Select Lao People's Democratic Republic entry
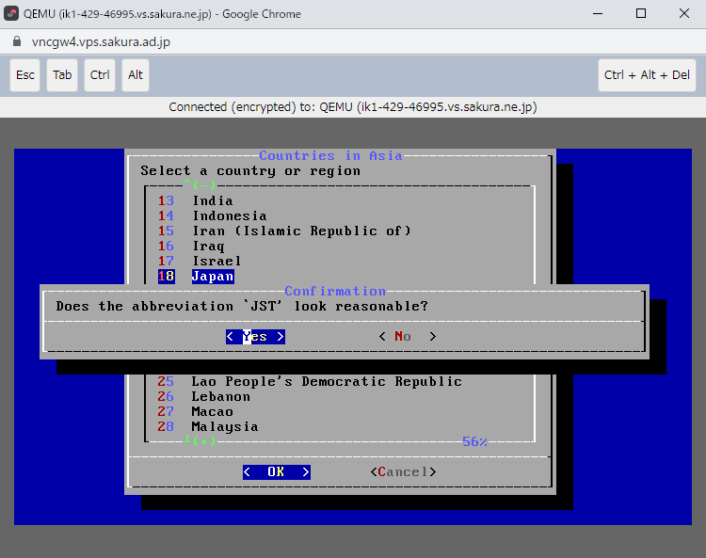 click(326, 382)
